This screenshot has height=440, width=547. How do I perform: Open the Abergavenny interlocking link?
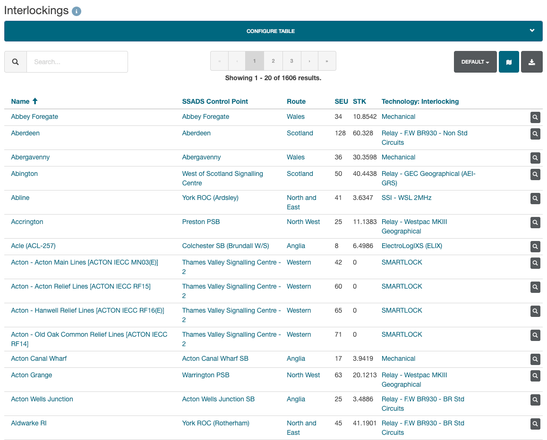click(30, 157)
